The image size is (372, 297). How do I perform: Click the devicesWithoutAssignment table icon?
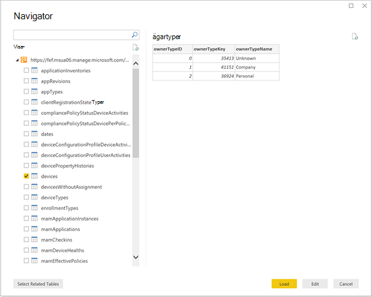pos(34,186)
